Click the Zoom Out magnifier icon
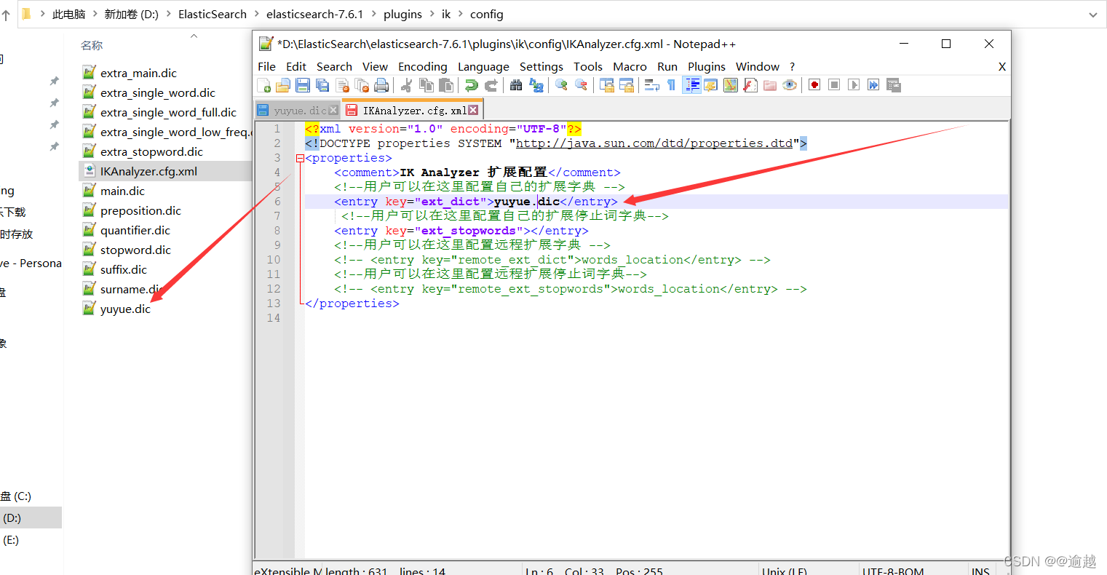The height and width of the screenshot is (575, 1107). pos(581,85)
